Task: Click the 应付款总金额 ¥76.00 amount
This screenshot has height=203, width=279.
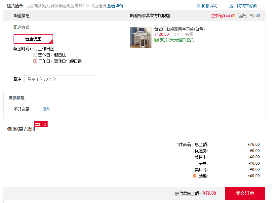Action: (x=210, y=193)
